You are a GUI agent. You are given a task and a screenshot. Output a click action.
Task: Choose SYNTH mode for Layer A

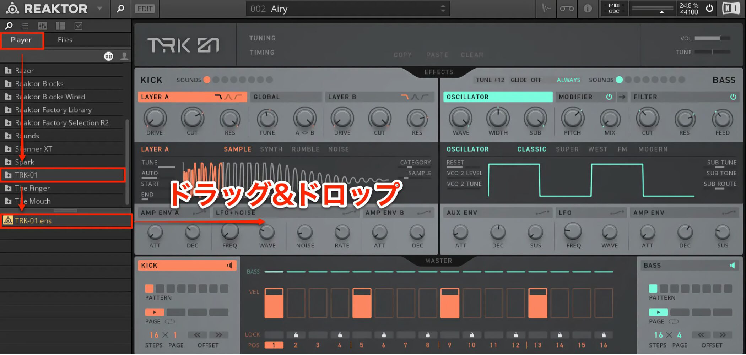point(271,149)
